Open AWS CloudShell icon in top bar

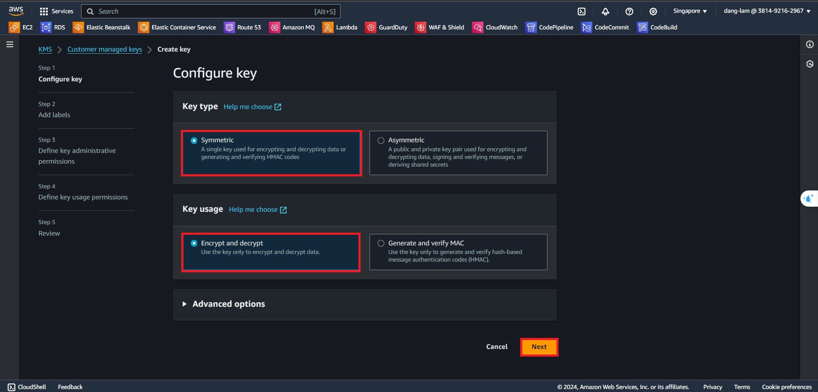tap(581, 12)
